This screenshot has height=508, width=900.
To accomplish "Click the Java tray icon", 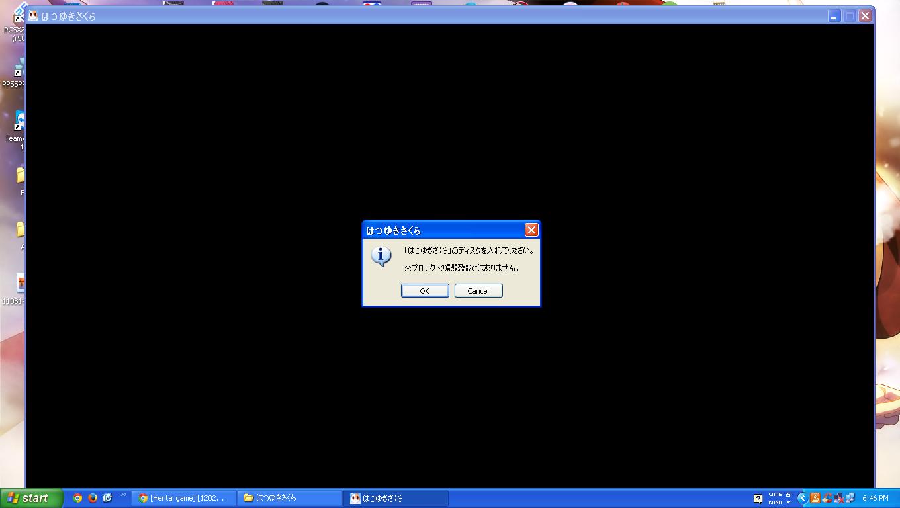I will [x=815, y=498].
